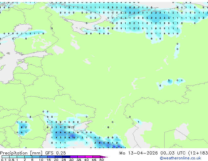
Task: Click the '20' legend scale value
Action: click(56, 160)
